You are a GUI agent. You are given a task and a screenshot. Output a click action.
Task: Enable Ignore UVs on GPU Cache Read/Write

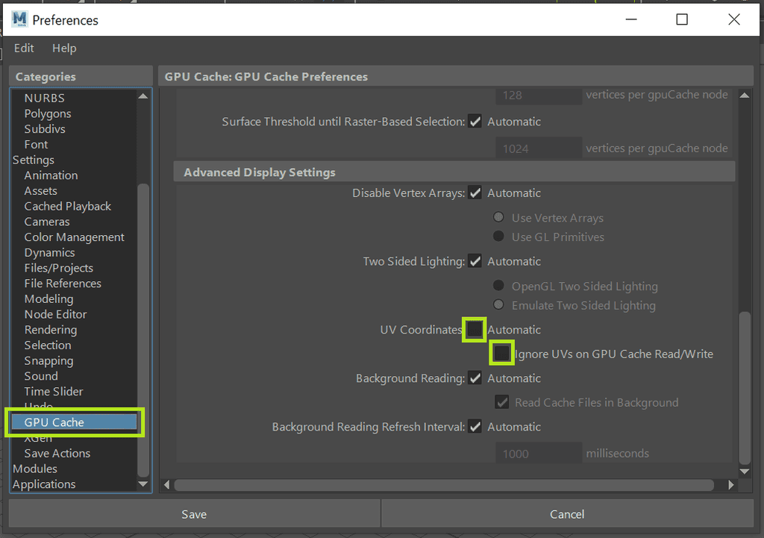pos(501,353)
